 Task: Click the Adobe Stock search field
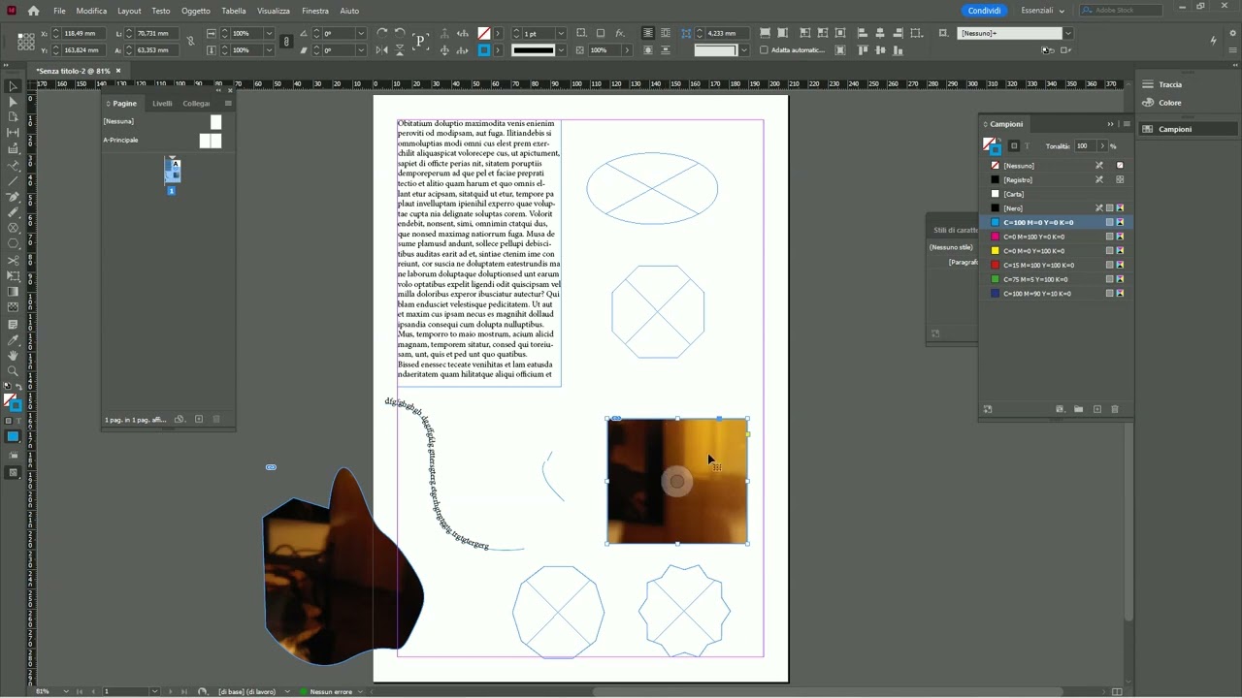point(1119,11)
